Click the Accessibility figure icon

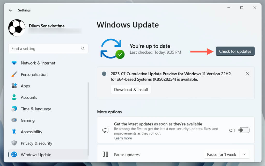coord(14,132)
